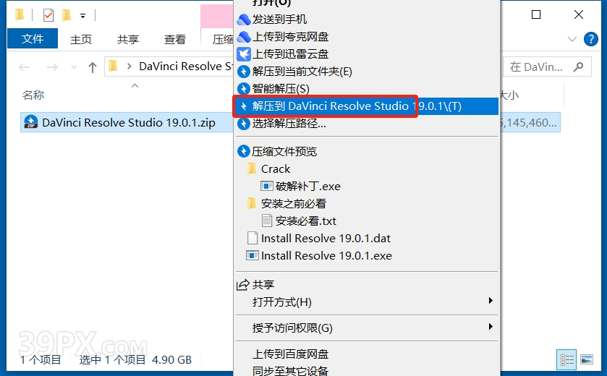
Task: Click the properties checkmark quick access icon
Action: 48,15
